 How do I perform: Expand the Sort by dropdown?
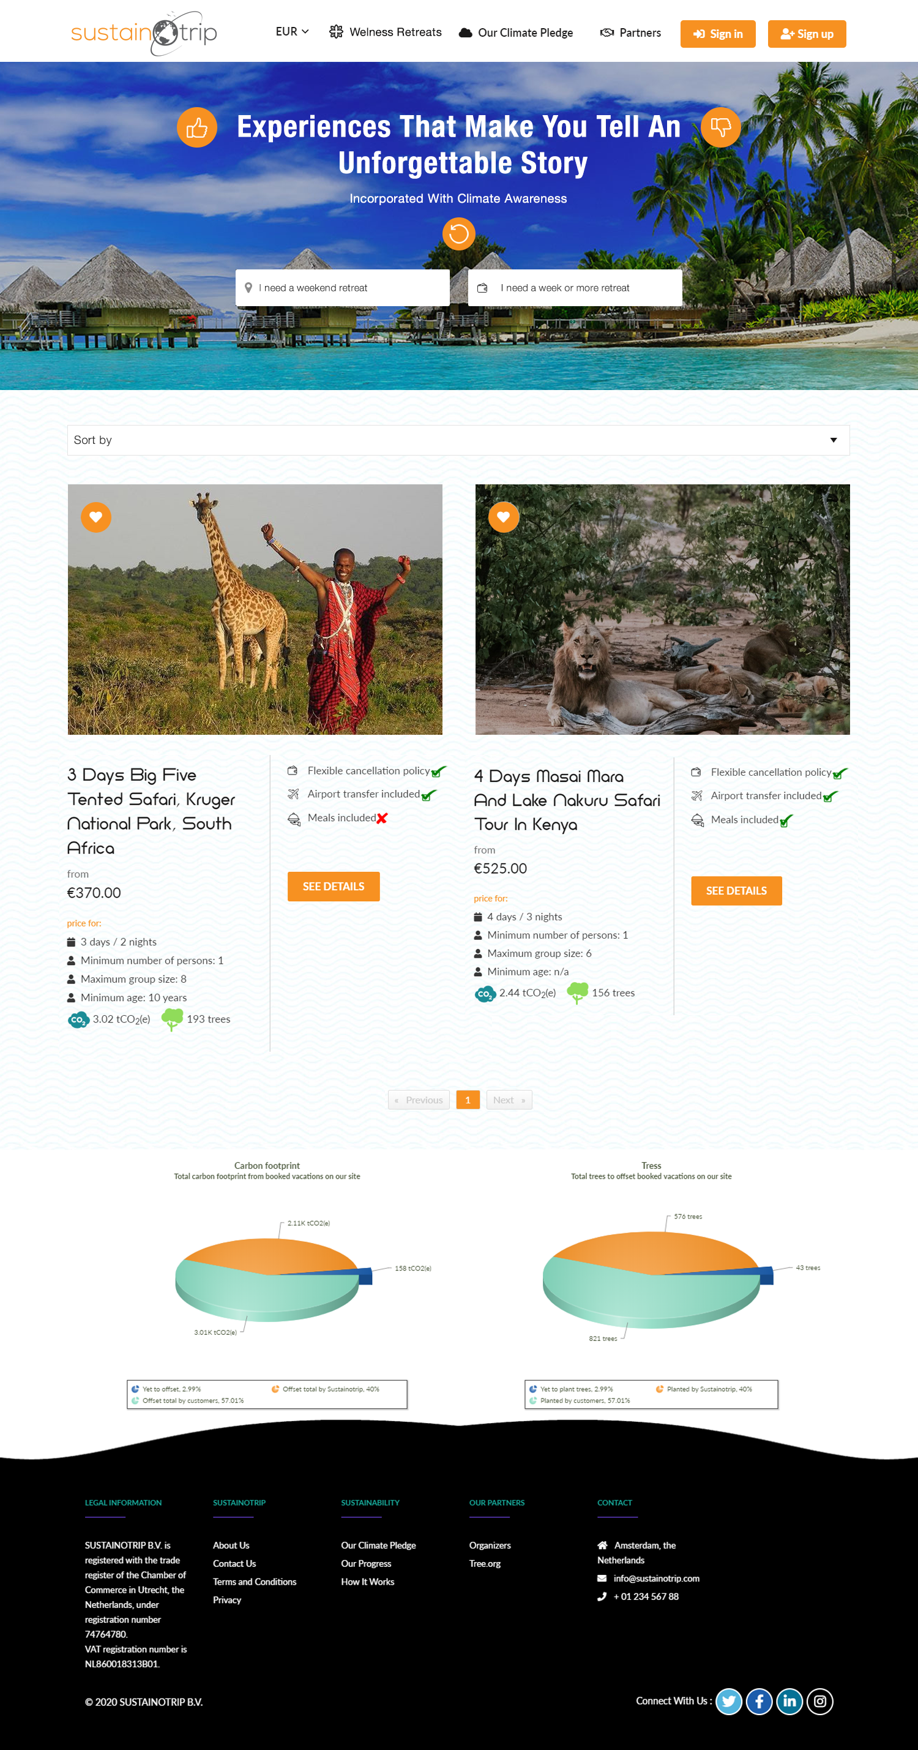pos(458,440)
